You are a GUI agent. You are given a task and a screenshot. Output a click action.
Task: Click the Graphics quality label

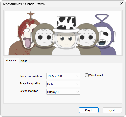pyautogui.click(x=30, y=83)
